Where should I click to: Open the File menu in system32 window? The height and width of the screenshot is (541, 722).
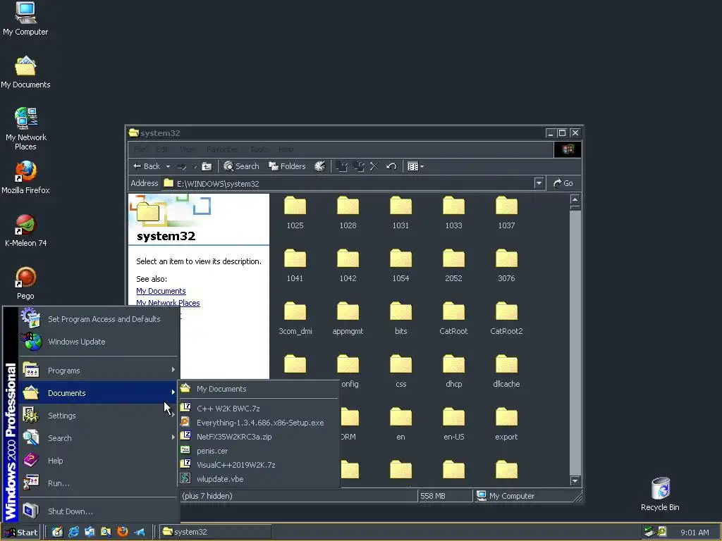(140, 149)
